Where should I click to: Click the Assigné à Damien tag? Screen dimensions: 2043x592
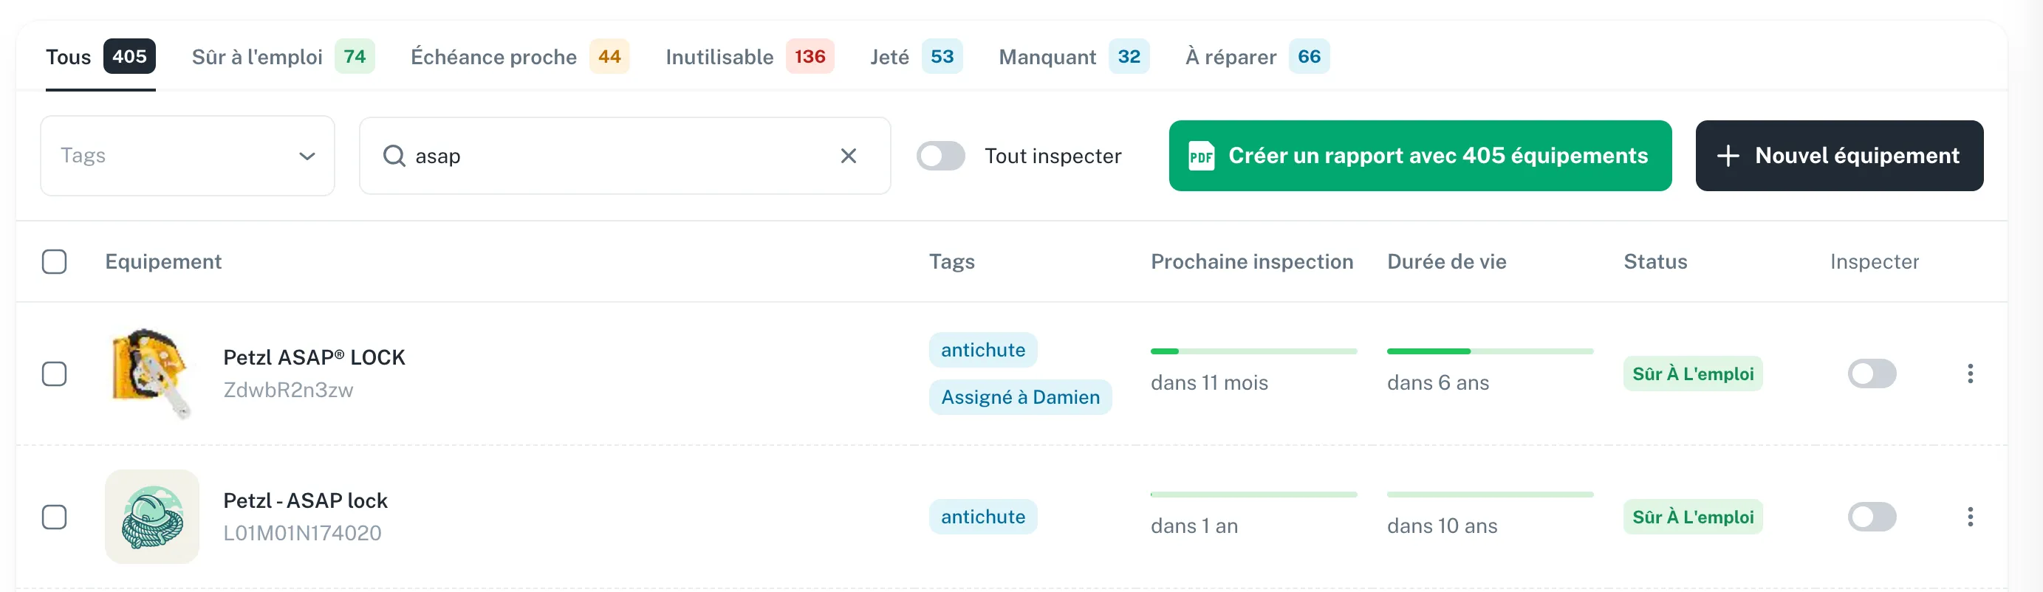click(x=1020, y=397)
